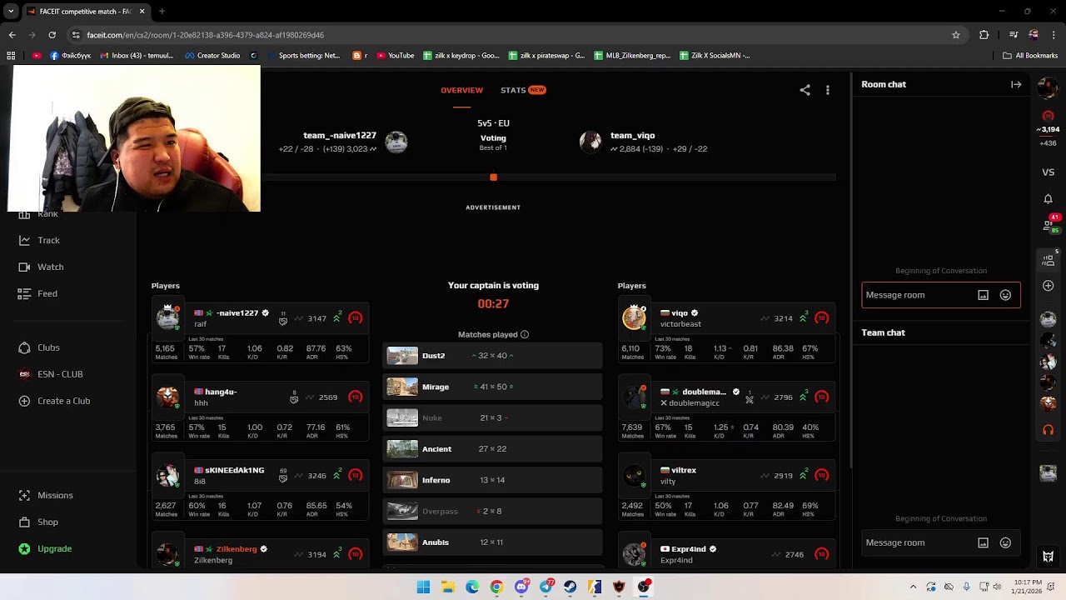
Task: Click the orange headset support icon
Action: coord(1049,430)
